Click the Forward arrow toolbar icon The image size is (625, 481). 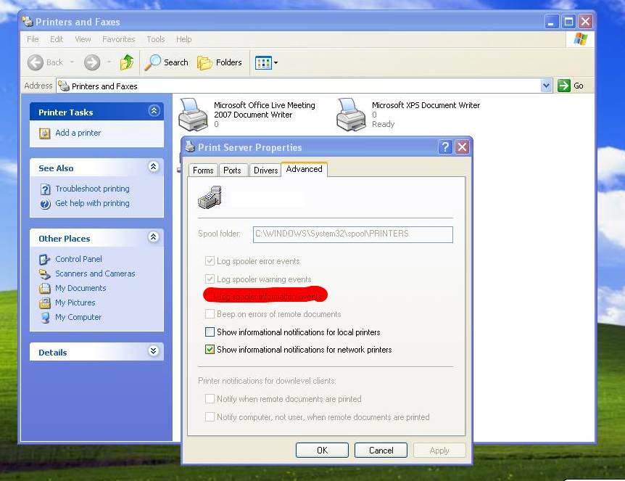point(92,62)
